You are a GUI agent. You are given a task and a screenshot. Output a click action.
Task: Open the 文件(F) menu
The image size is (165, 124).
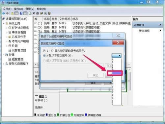click(x=7, y=9)
